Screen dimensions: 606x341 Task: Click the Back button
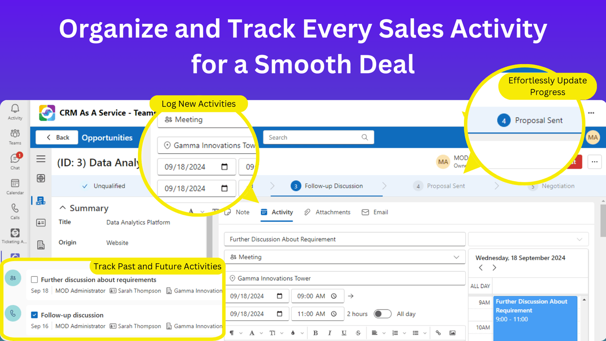point(57,138)
